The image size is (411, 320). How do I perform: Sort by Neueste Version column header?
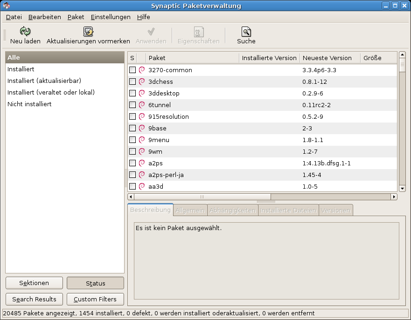point(330,58)
